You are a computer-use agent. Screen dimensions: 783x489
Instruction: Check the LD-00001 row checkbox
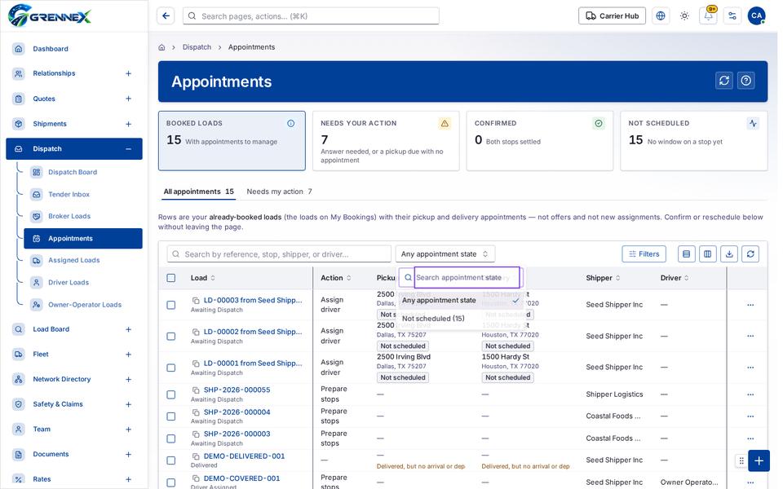(170, 368)
